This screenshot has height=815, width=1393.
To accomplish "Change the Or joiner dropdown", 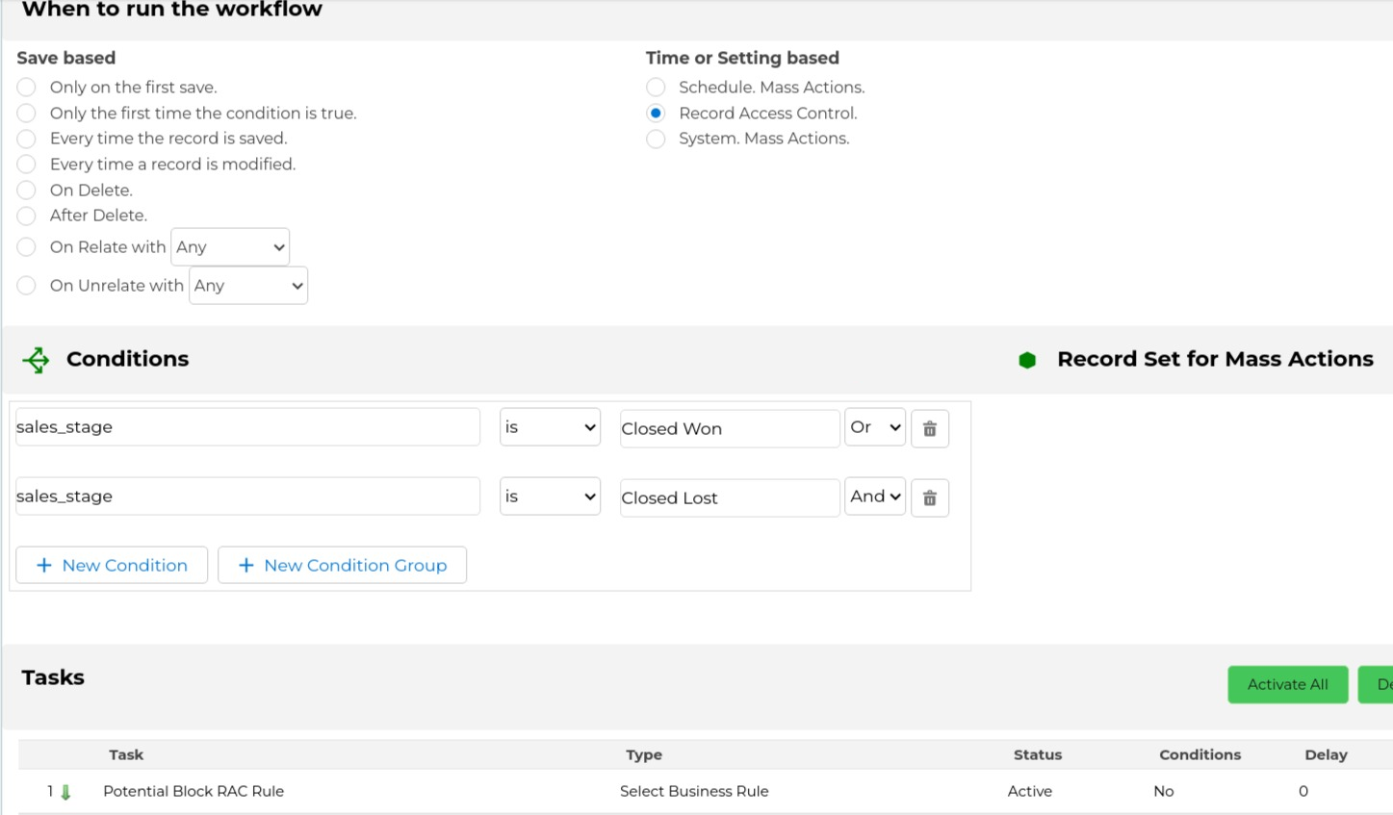I will point(875,427).
